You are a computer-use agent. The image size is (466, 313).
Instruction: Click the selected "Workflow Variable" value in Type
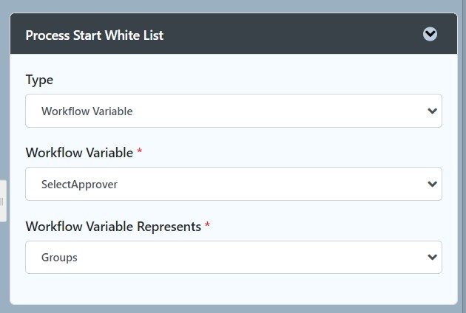click(x=87, y=111)
